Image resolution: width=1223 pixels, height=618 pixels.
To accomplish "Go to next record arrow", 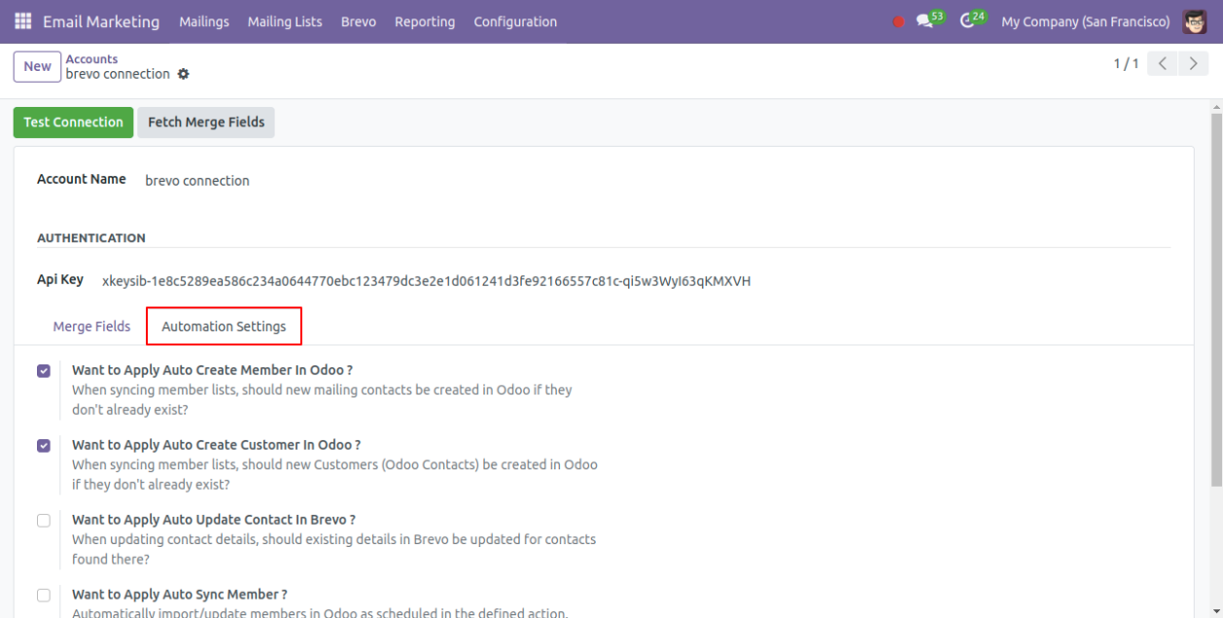I will (x=1193, y=64).
